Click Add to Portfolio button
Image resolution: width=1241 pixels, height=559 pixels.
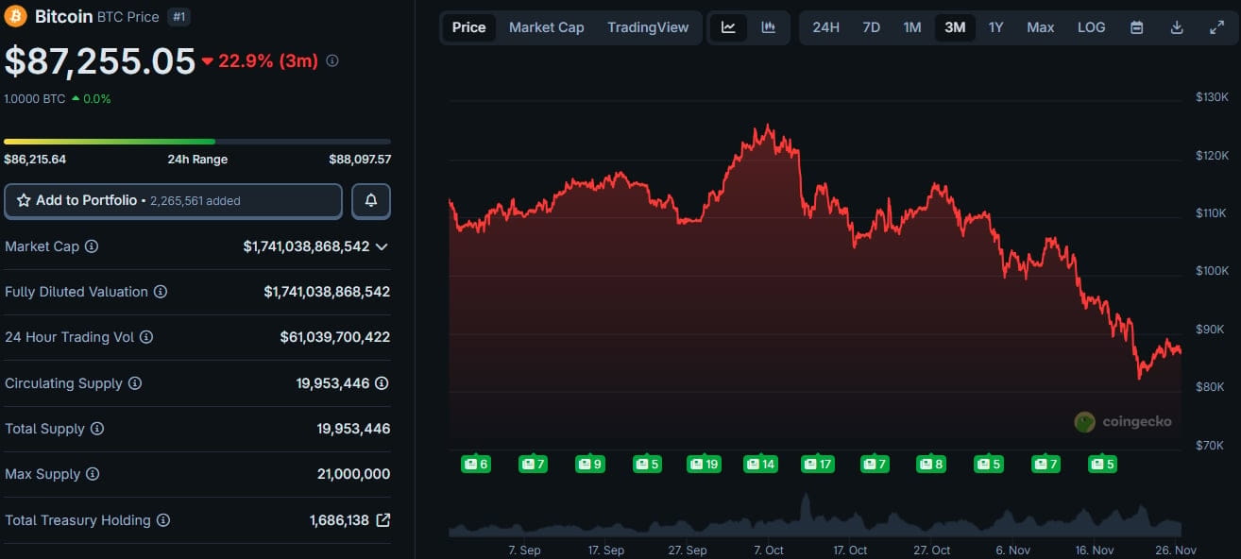(173, 200)
